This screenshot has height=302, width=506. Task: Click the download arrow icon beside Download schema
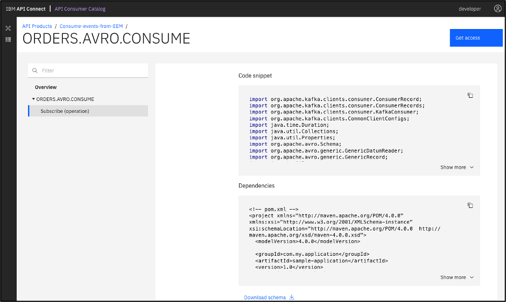[x=292, y=297]
